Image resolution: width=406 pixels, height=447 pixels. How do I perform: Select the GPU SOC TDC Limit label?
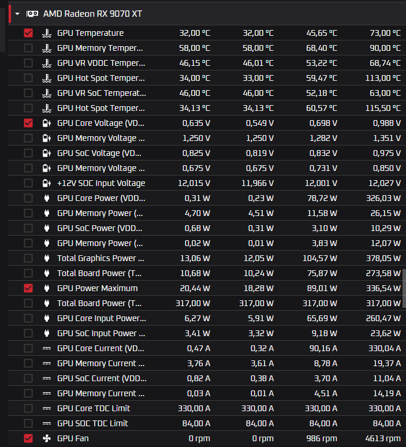pyautogui.click(x=92, y=423)
